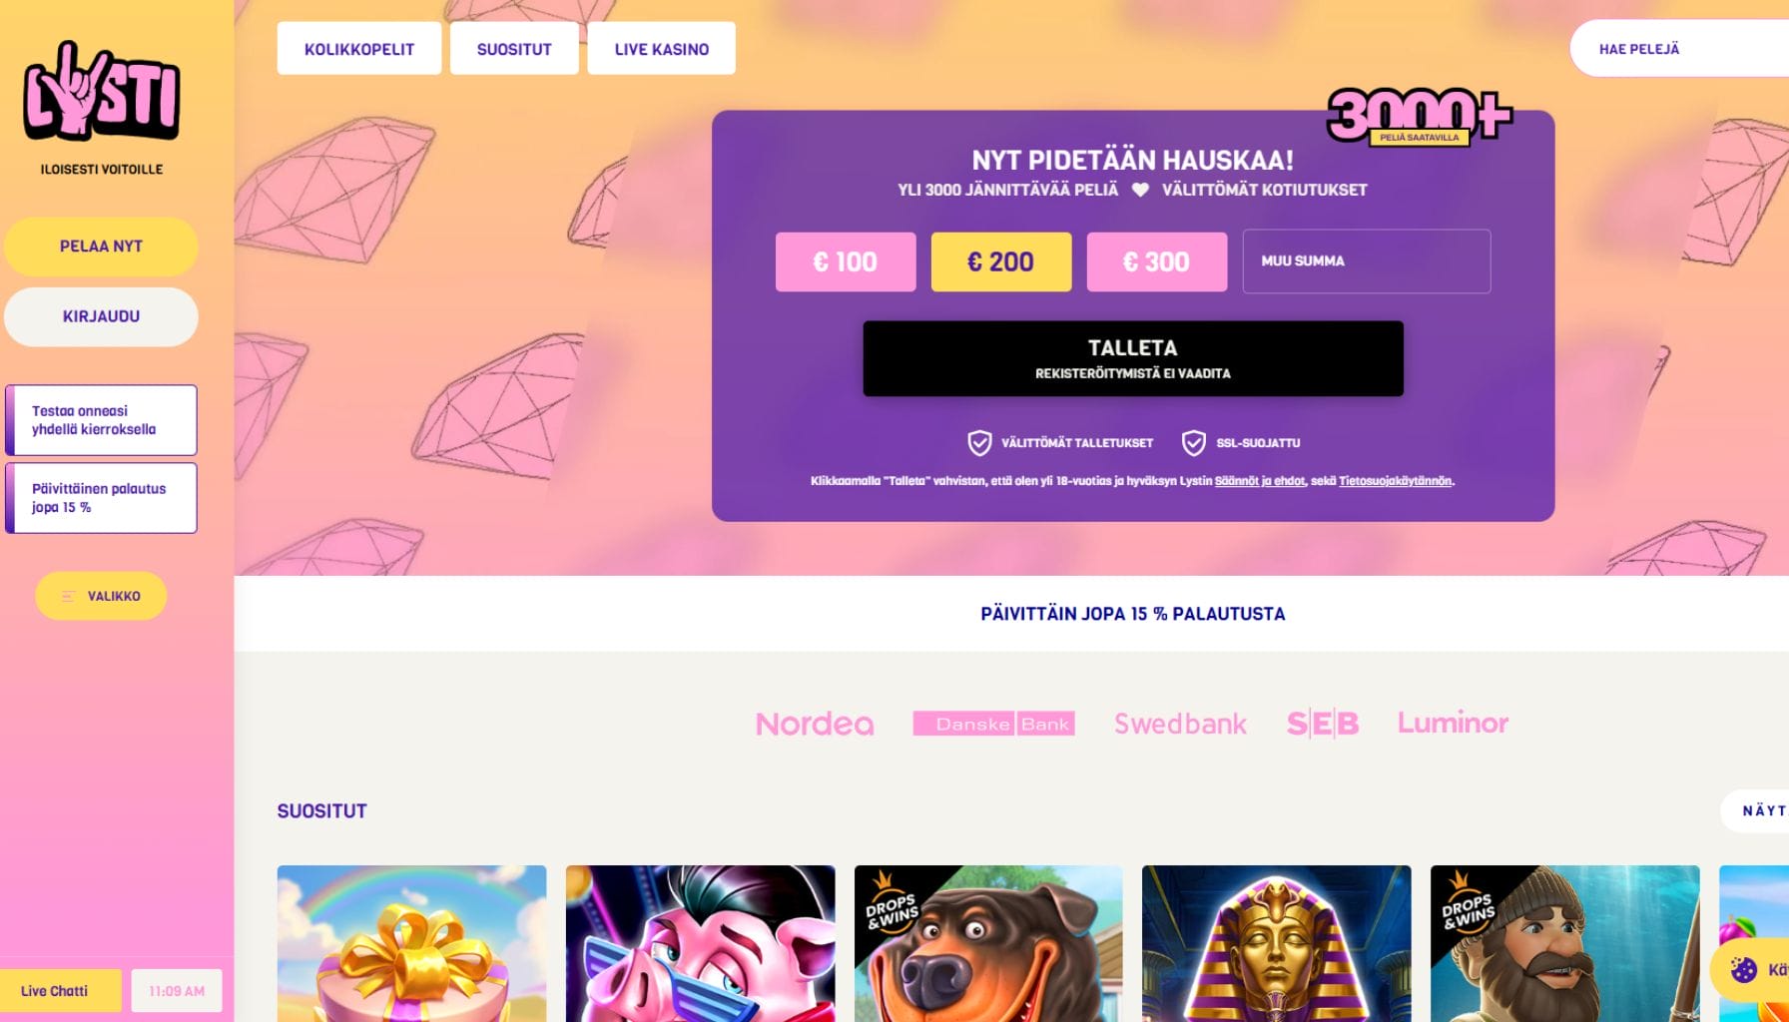Switch to the Live Kasino tab
The image size is (1789, 1022).
coord(662,48)
